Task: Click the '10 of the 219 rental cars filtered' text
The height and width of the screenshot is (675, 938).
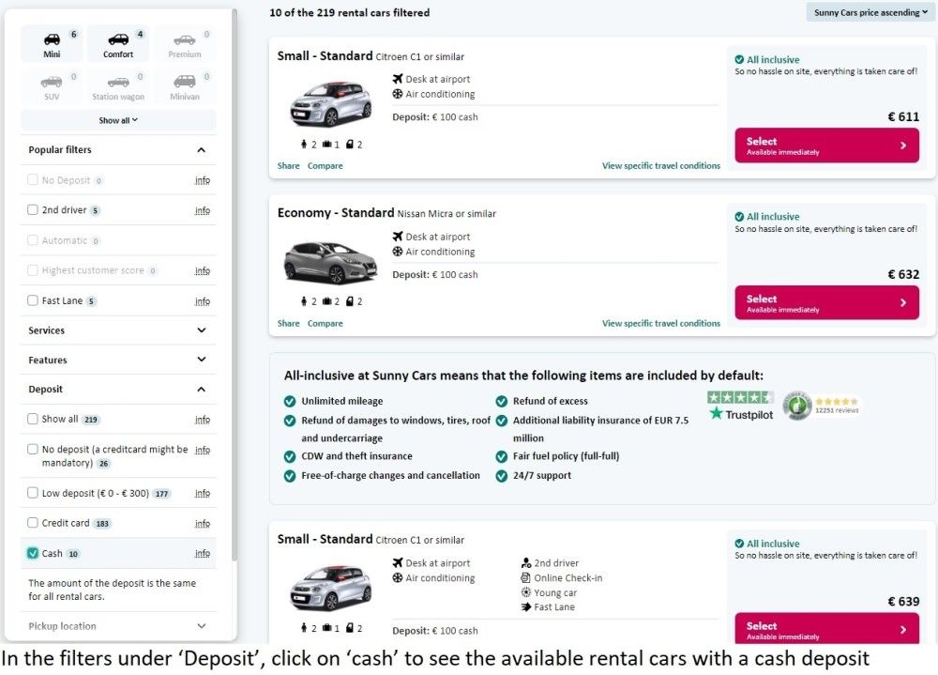Action: click(x=349, y=12)
